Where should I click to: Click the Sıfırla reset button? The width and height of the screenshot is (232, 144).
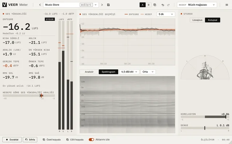pos(30,140)
